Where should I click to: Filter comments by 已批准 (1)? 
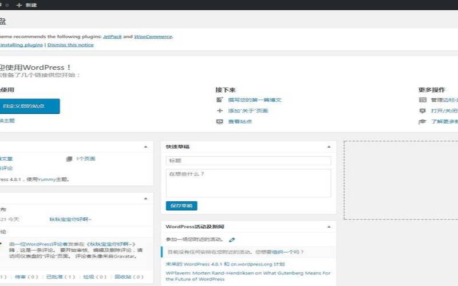[61, 277]
